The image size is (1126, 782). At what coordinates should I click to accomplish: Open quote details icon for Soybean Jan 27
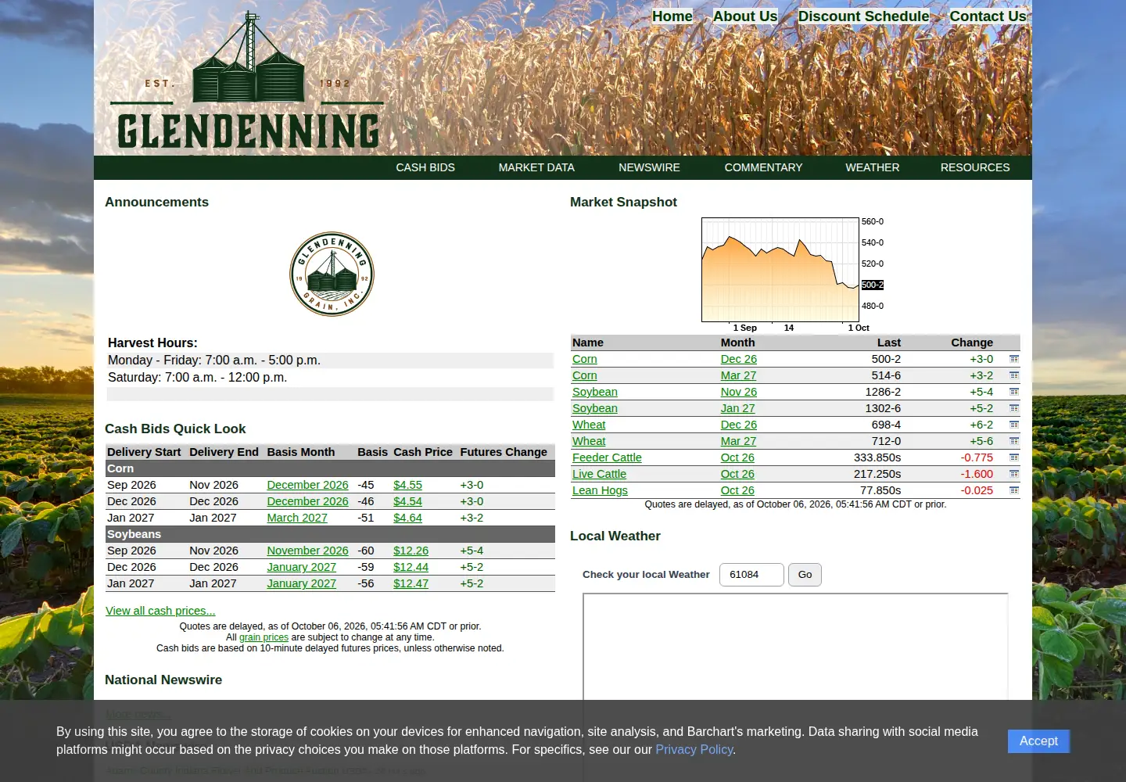coord(1014,408)
